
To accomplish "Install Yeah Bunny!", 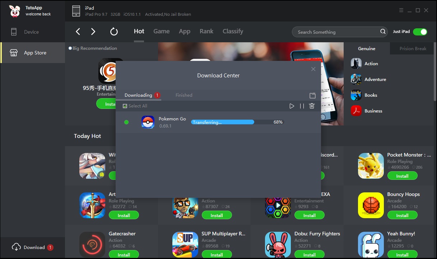I will pos(402,255).
